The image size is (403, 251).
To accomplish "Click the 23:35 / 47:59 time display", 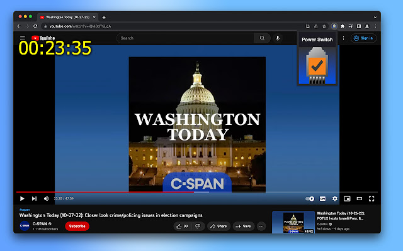I will [64, 198].
